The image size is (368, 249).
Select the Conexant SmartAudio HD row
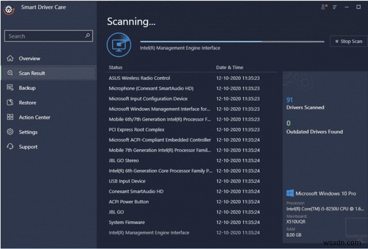click(191, 192)
